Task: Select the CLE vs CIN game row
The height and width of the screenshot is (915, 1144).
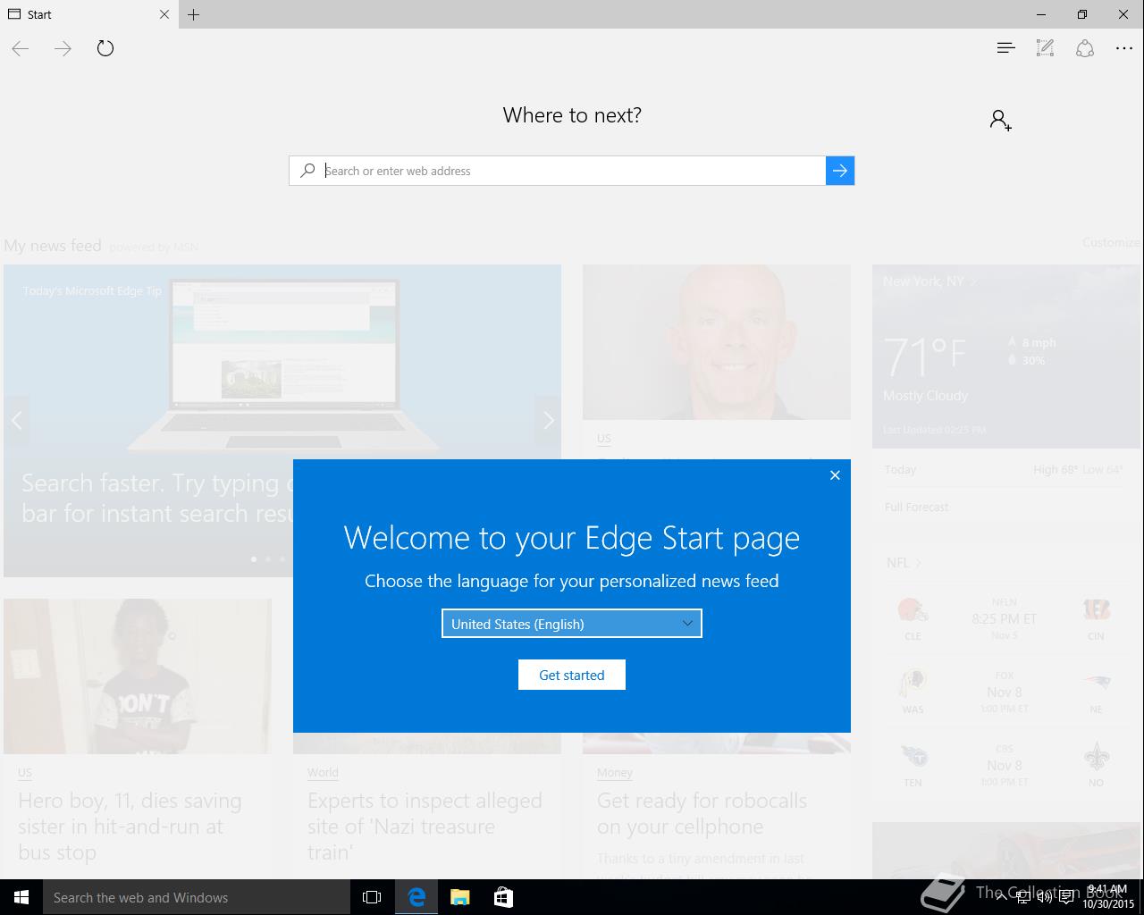Action: click(1005, 618)
